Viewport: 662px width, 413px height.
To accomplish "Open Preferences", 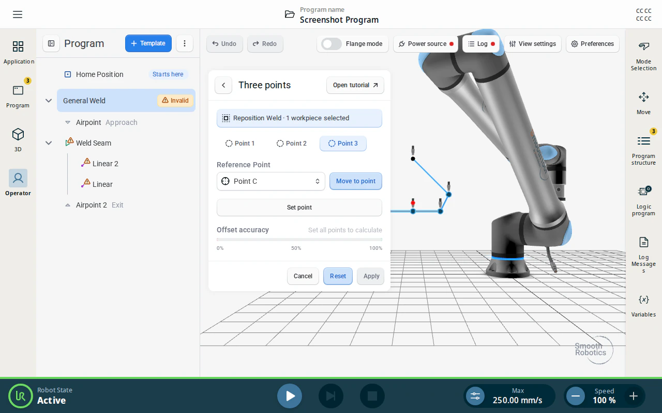I will (592, 44).
